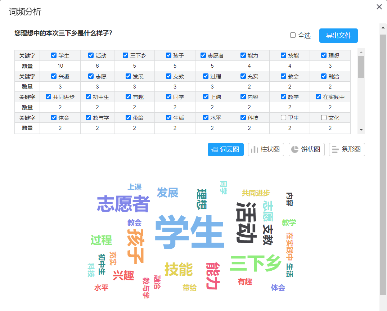The height and width of the screenshot is (311, 387).
Task: Click the keyword table scrollbar thumb
Action: pyautogui.click(x=361, y=67)
